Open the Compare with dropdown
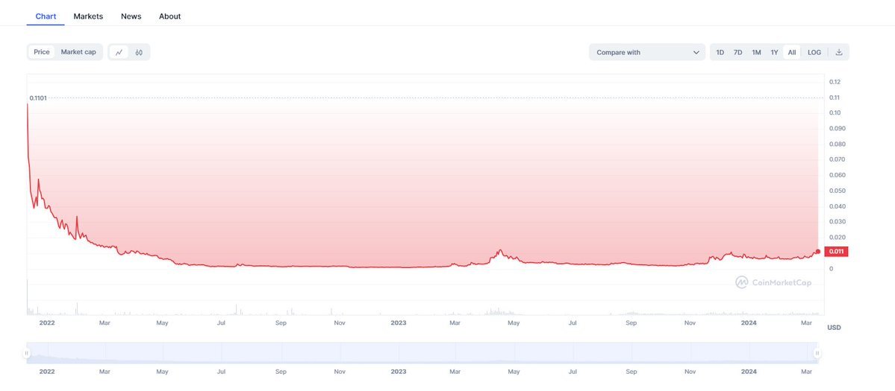This screenshot has height=391, width=895. tap(647, 52)
